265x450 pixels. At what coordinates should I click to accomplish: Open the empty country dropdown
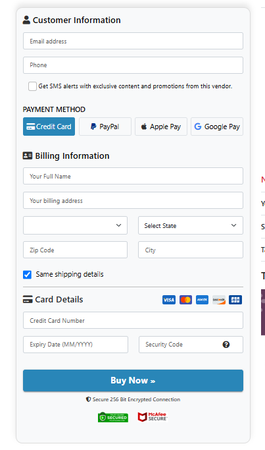(76, 225)
